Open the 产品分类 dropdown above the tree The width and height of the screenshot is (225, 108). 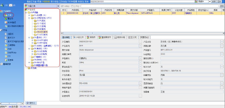pos(58,6)
